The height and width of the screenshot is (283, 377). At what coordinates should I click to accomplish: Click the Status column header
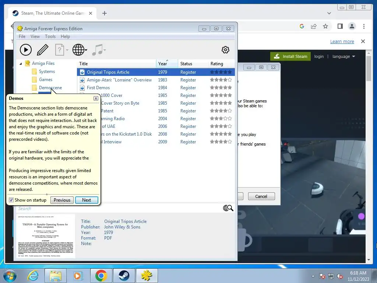[x=193, y=63]
